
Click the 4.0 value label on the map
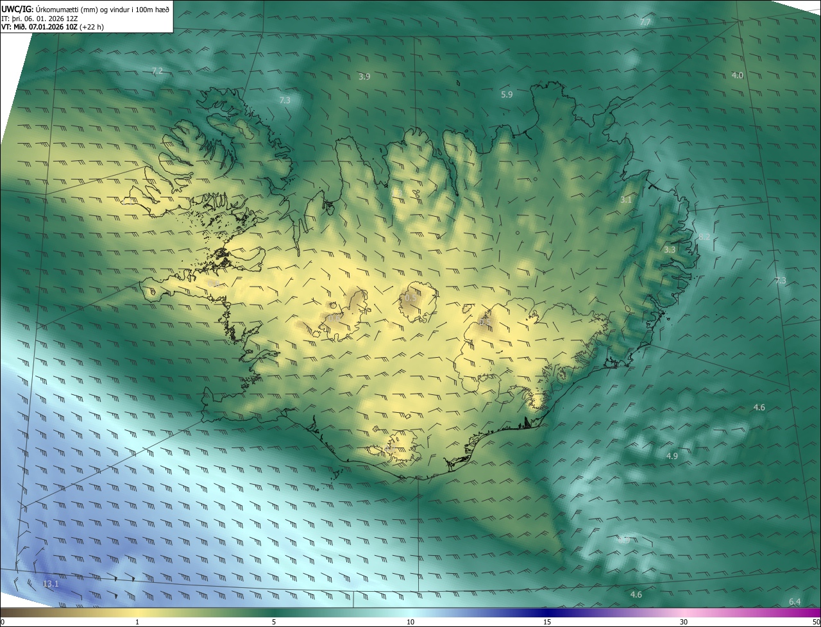(x=738, y=75)
